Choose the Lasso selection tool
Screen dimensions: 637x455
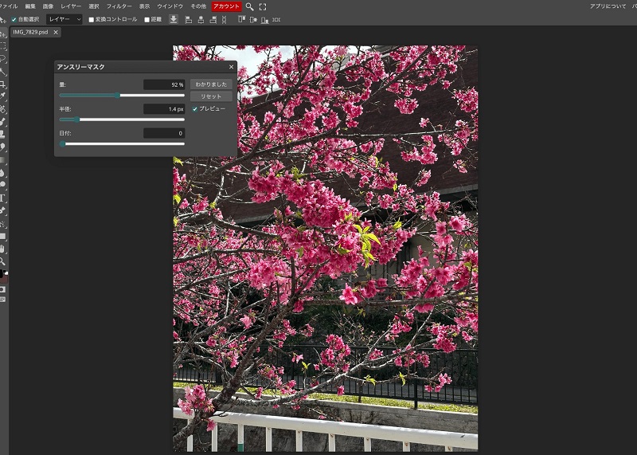pyautogui.click(x=3, y=58)
